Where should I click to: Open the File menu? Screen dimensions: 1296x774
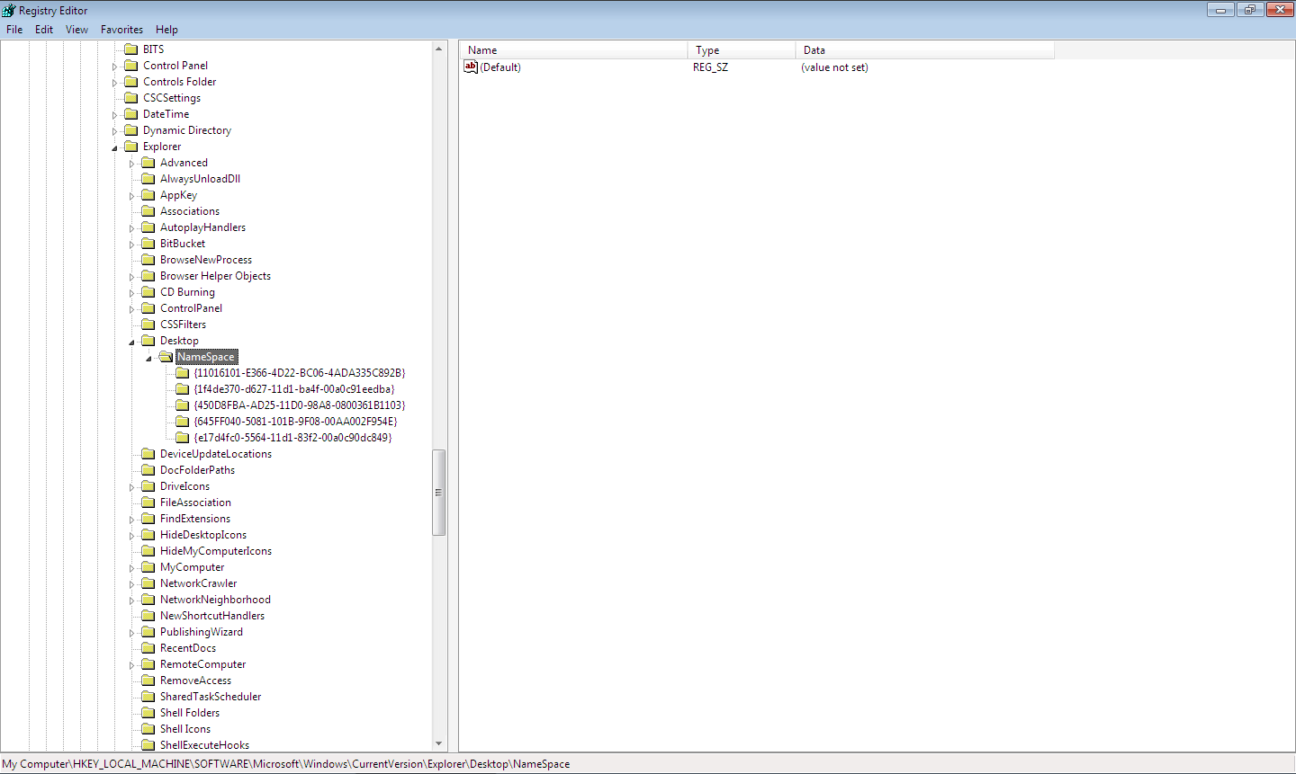point(14,30)
